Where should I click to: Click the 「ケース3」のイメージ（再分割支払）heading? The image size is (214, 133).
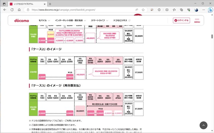click(56, 86)
